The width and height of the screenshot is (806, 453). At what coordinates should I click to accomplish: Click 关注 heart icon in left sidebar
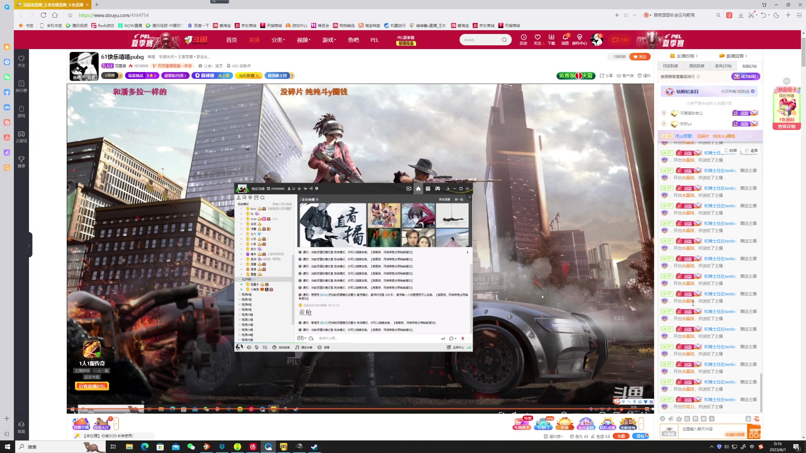click(x=21, y=61)
